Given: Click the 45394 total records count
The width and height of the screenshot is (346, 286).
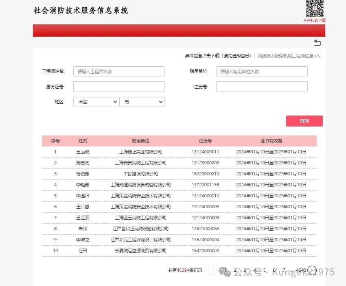Looking at the screenshot, I should click(x=183, y=270).
